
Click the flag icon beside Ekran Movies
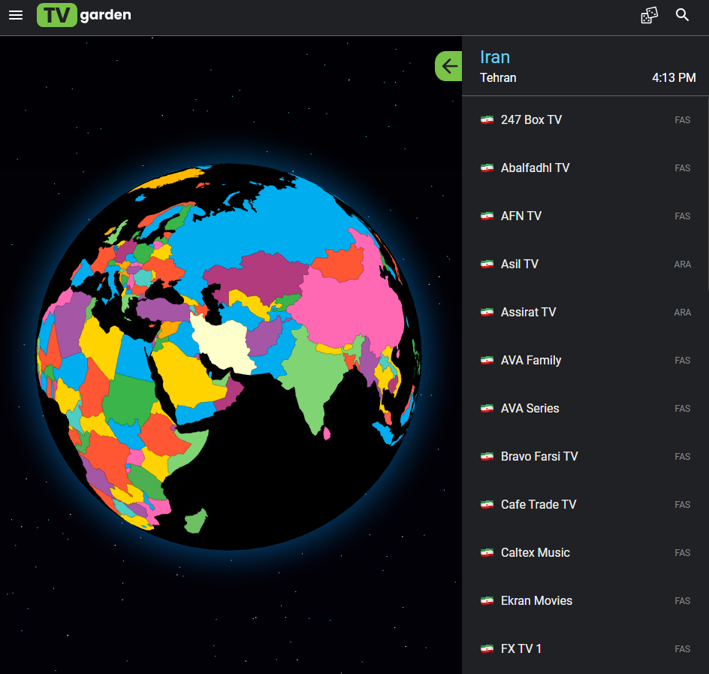487,600
